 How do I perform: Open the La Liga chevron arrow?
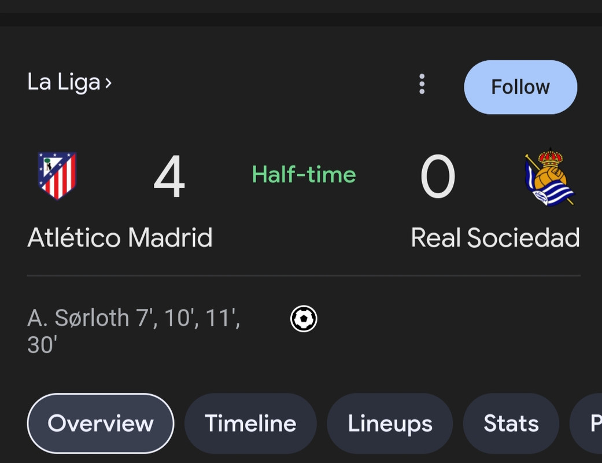(108, 83)
